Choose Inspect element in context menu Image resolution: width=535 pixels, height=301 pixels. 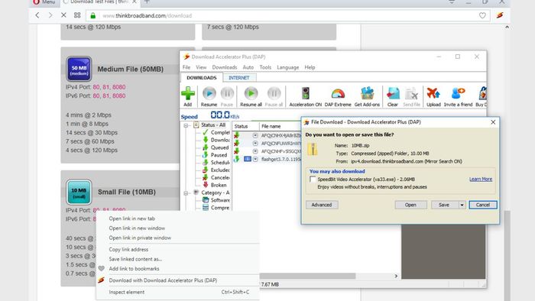[x=127, y=292]
